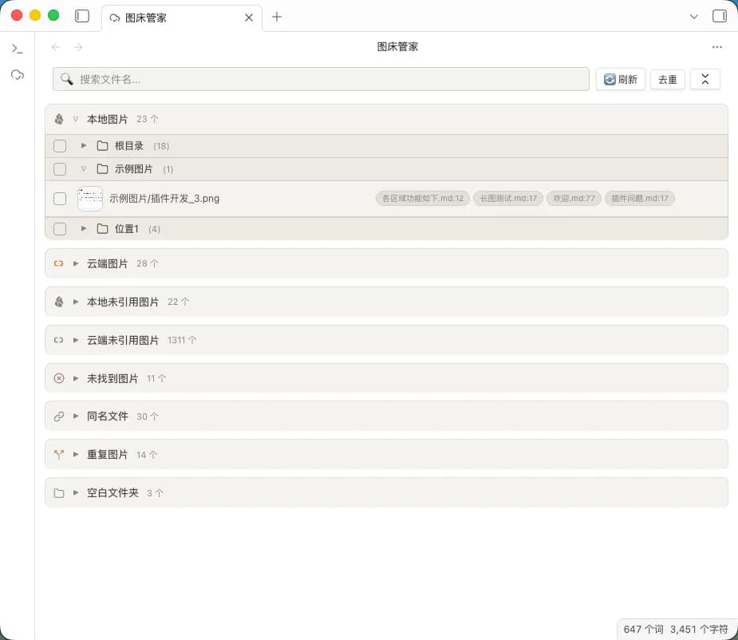Open the three-dot more options menu
The width and height of the screenshot is (738, 640).
click(716, 47)
